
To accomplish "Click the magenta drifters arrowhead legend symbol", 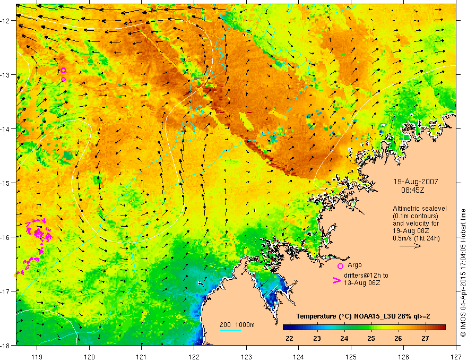I will [x=337, y=280].
